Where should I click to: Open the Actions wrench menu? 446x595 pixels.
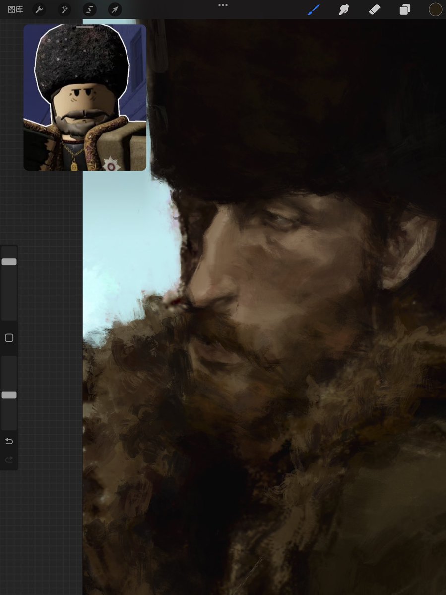point(39,10)
